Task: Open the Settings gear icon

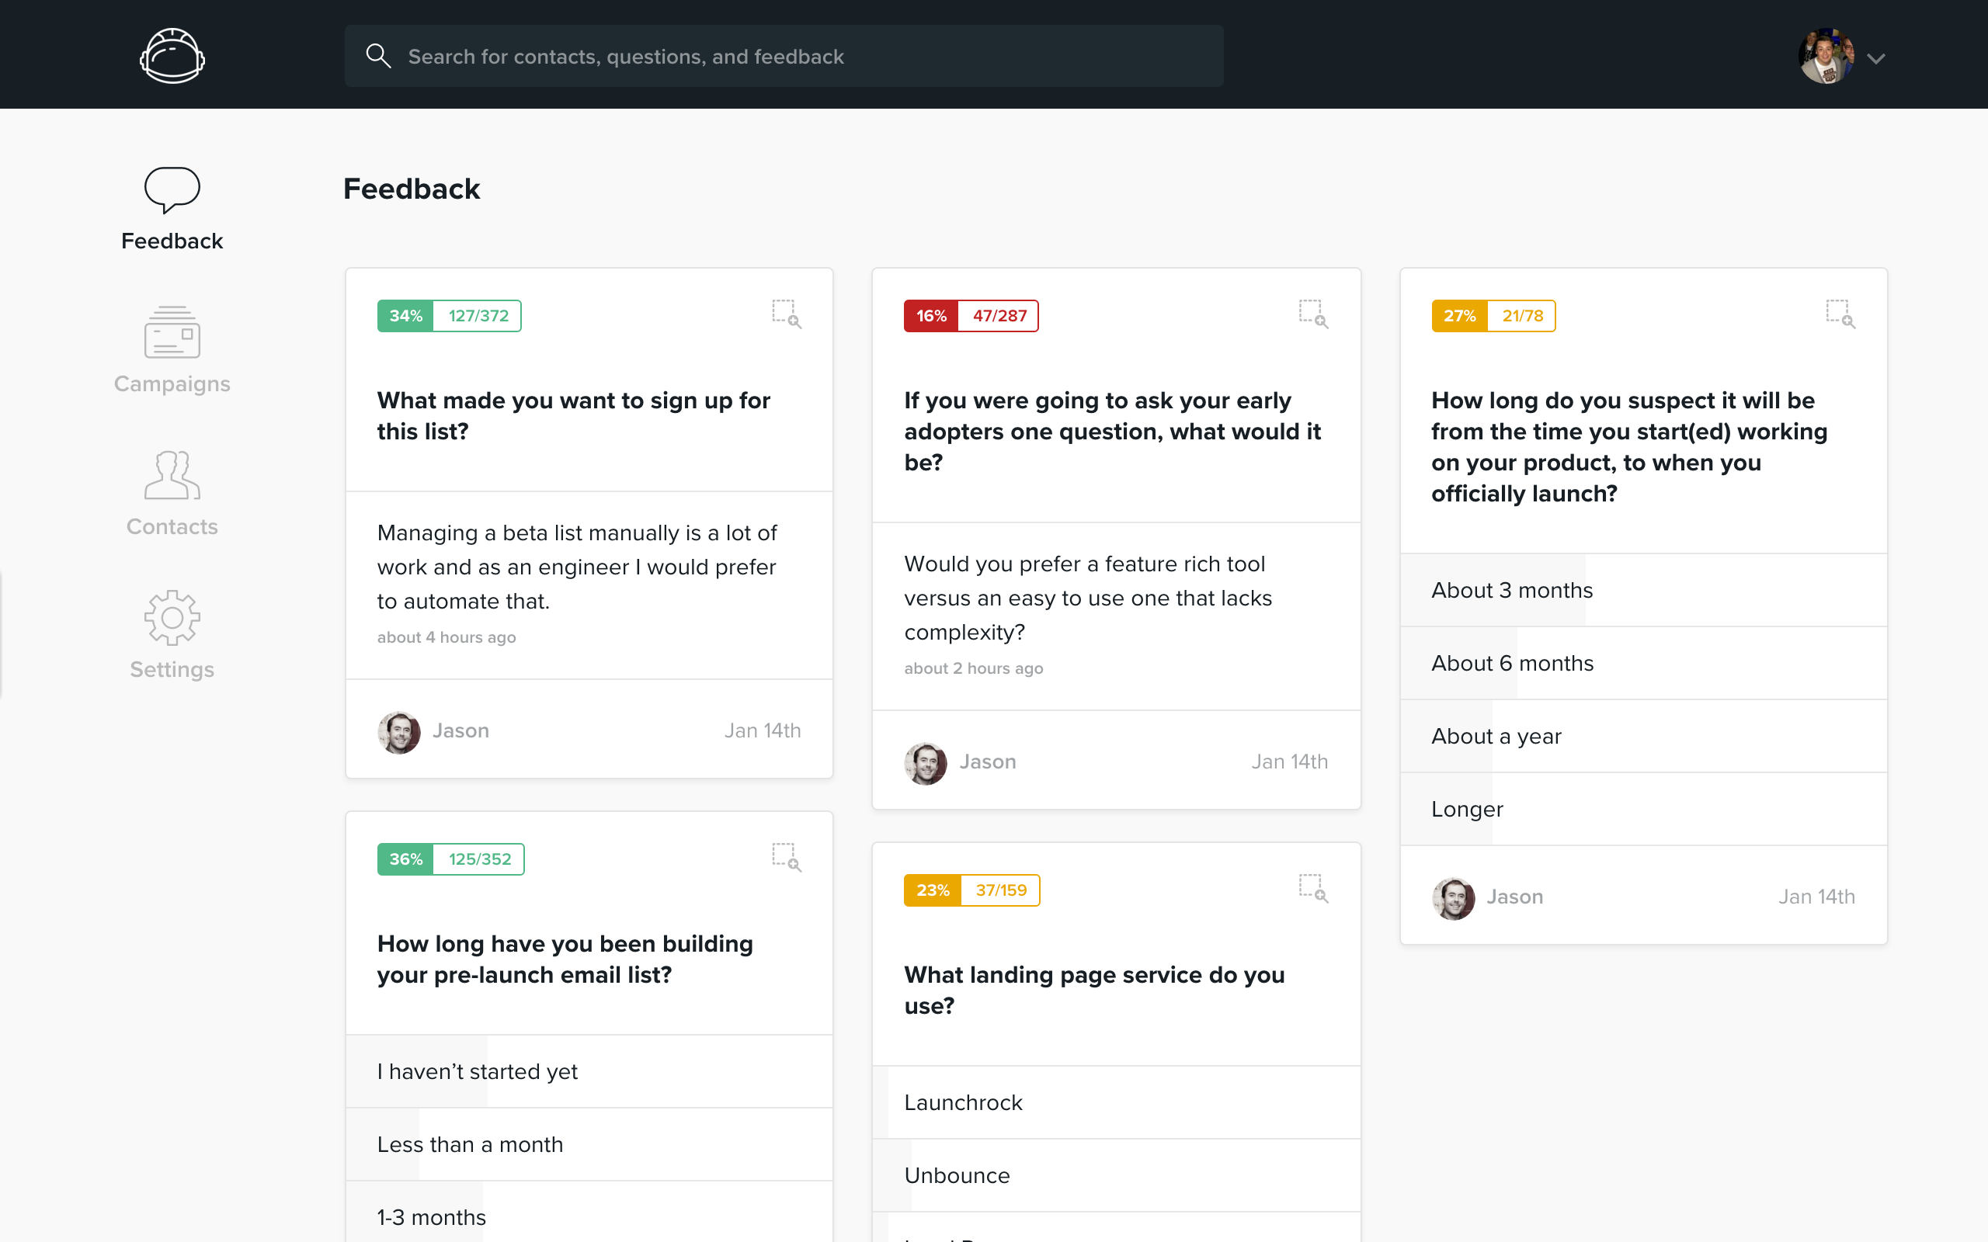Action: 172,618
